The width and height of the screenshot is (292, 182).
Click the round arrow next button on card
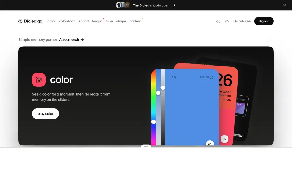pyautogui.click(x=224, y=139)
